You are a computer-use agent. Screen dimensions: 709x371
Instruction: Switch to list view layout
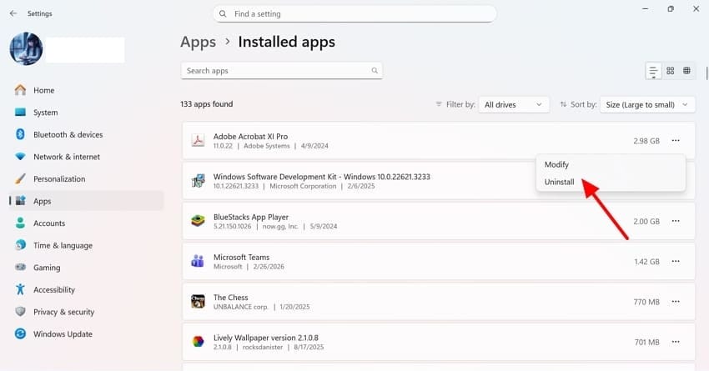[653, 71]
